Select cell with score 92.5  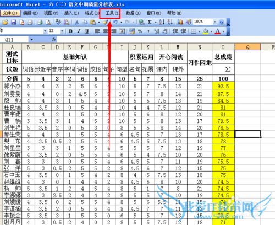pos(223,86)
